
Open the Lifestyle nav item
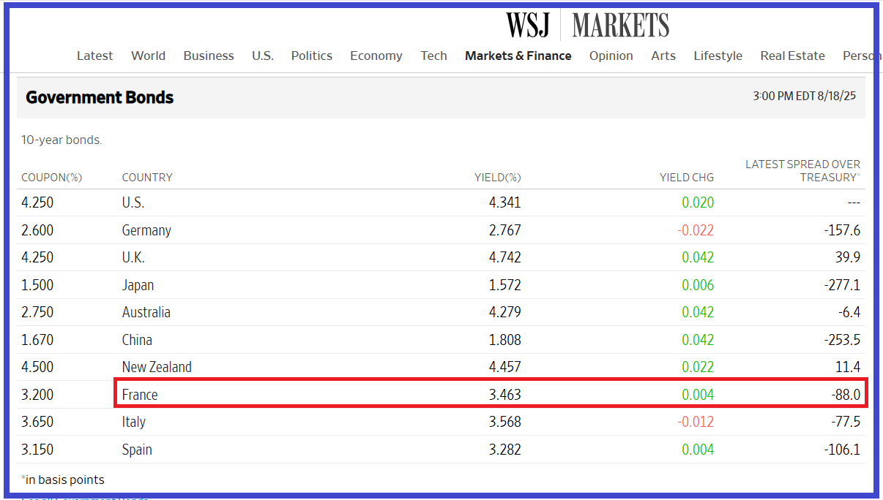click(x=718, y=56)
